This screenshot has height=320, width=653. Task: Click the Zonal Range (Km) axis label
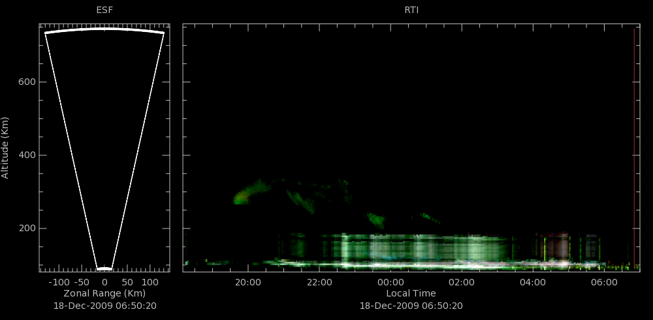click(x=104, y=293)
